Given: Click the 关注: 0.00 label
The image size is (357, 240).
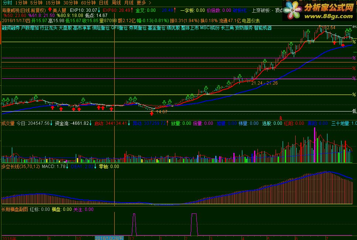Looking at the screenshot, I should click(x=83, y=209).
